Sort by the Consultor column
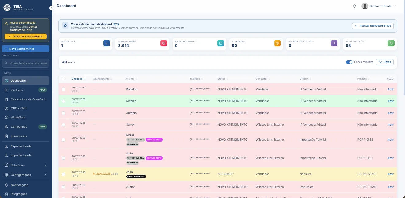405x198 pixels. coord(263,79)
